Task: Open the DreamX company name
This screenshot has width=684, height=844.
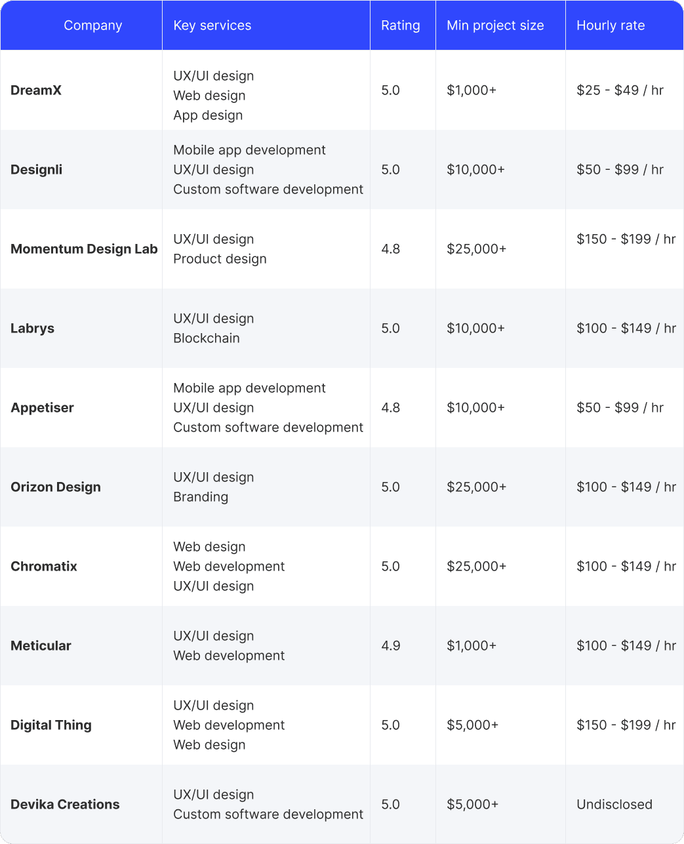Action: pyautogui.click(x=36, y=90)
